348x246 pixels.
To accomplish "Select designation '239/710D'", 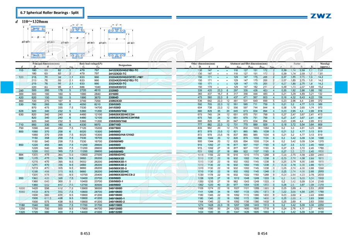I will 115,125.
